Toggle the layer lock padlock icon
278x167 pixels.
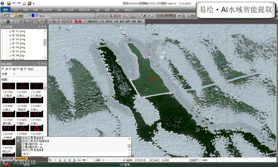coord(29,16)
